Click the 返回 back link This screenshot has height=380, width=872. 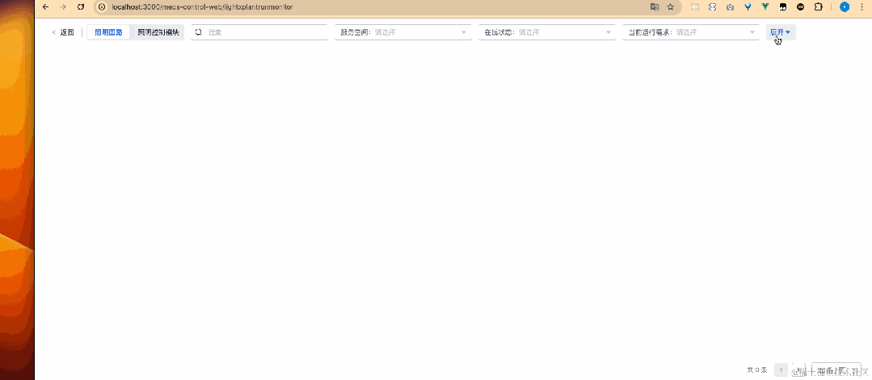point(63,32)
